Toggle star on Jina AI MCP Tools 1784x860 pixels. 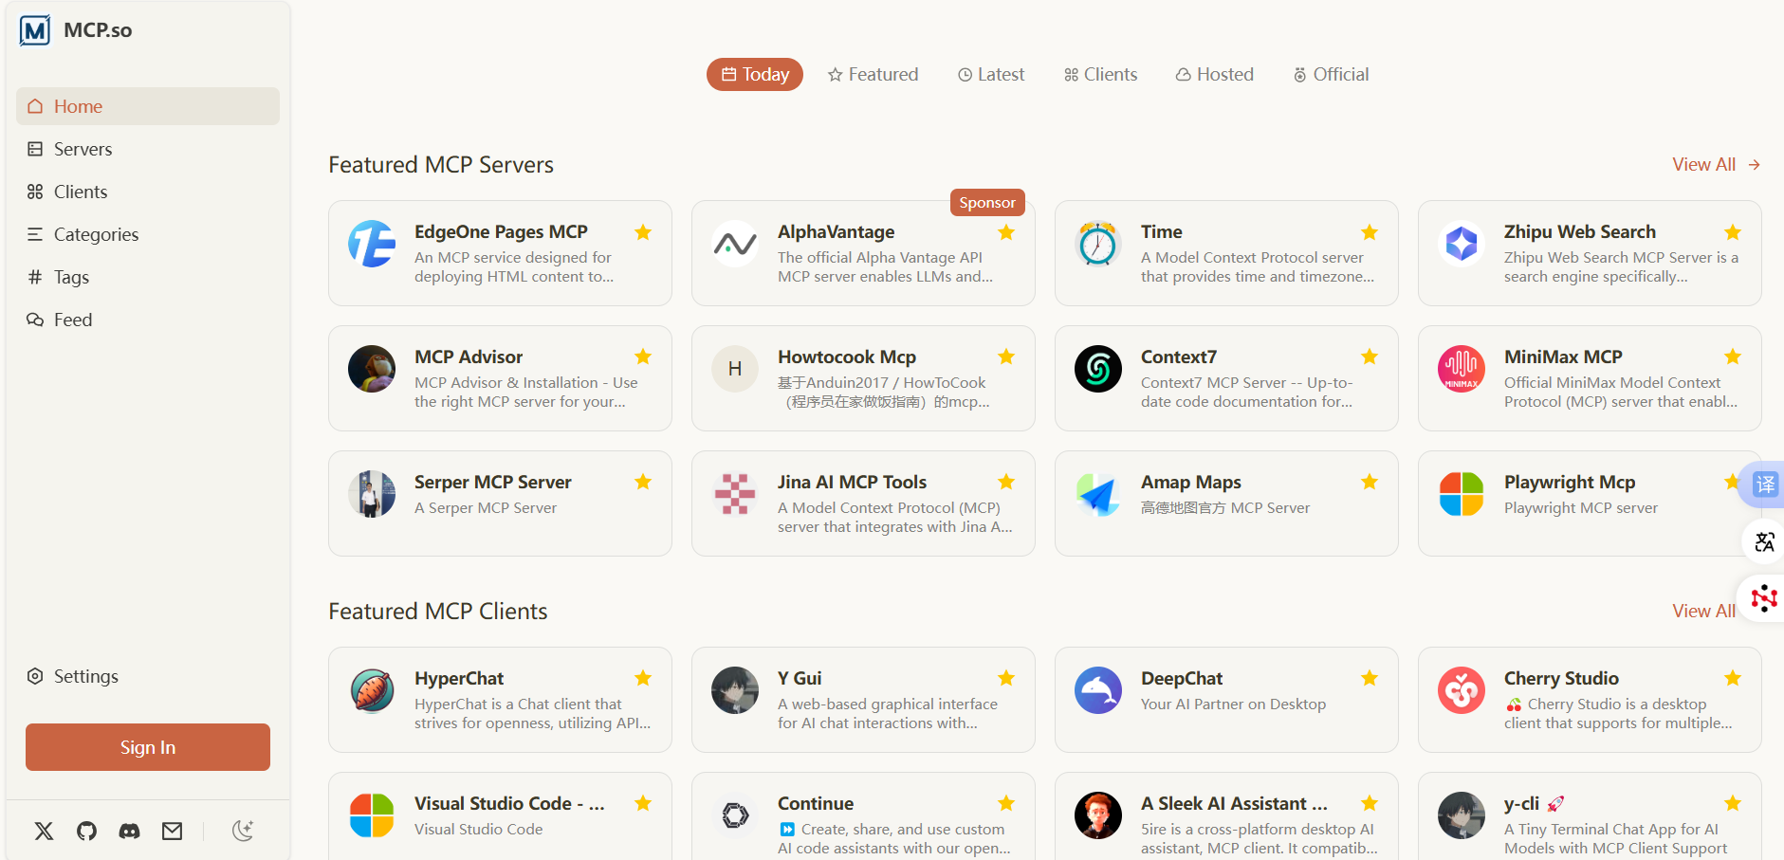[x=1006, y=482]
